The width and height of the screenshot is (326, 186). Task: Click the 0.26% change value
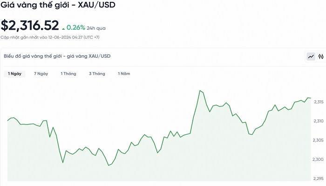(x=75, y=27)
